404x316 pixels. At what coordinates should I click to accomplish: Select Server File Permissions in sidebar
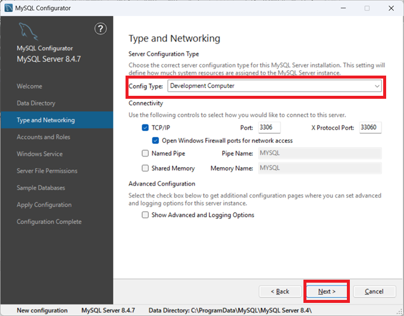point(47,171)
